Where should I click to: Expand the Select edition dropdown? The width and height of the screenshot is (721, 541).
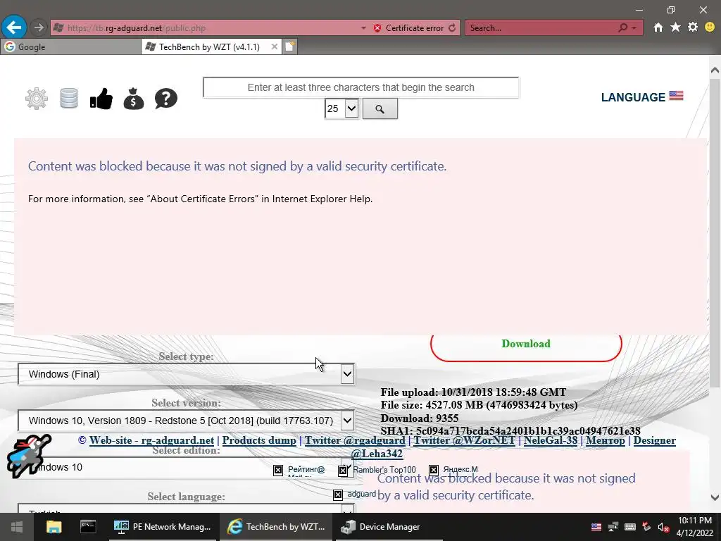tap(347, 467)
